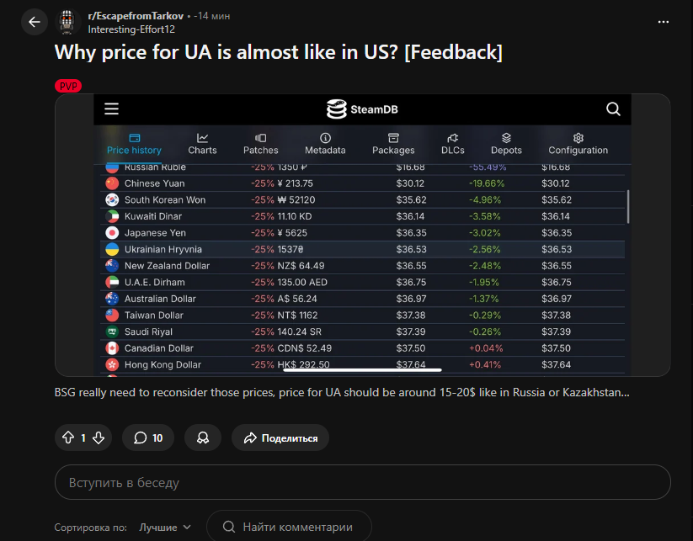Click the 'Найти комментарии' search box

(288, 528)
